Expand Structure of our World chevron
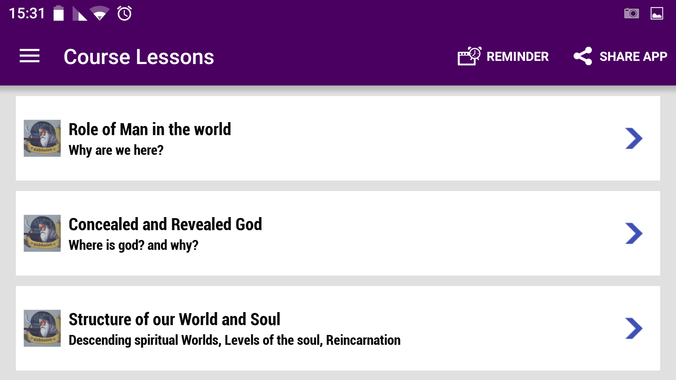The height and width of the screenshot is (380, 676). [x=634, y=328]
